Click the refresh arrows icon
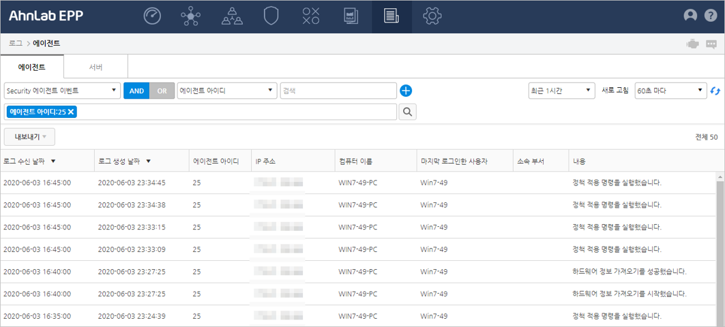This screenshot has width=725, height=327. pos(715,91)
